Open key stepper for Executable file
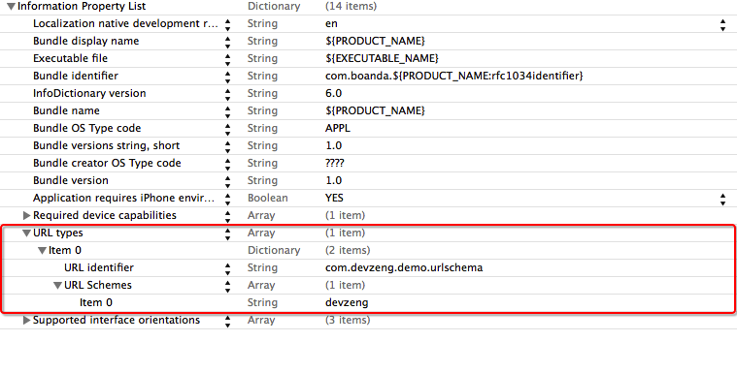 tap(227, 59)
